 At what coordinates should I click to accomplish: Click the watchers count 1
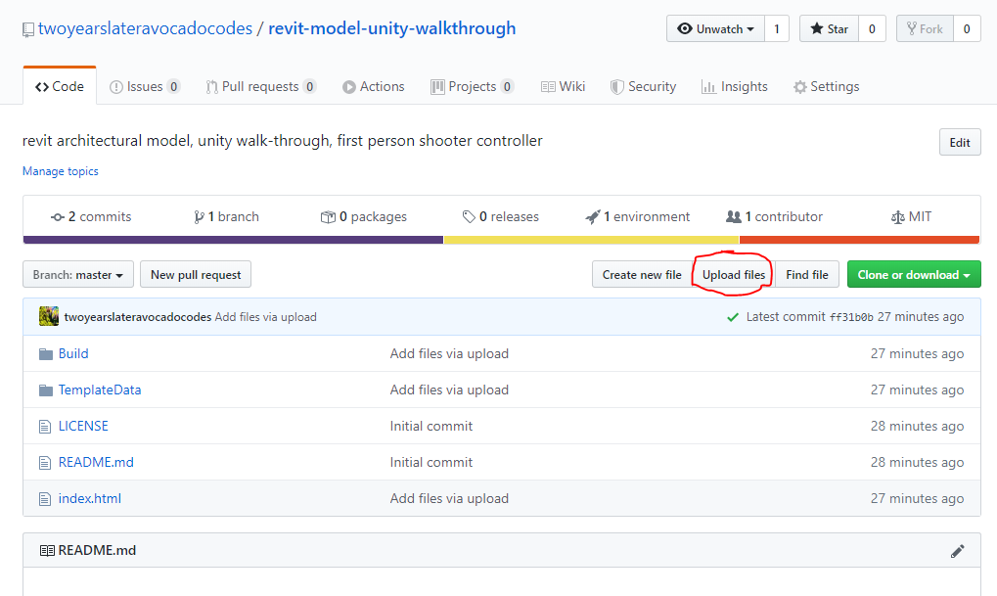pyautogui.click(x=776, y=29)
